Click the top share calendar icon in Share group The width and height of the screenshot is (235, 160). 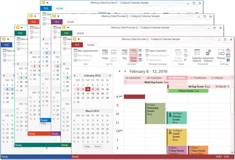pos(186,51)
